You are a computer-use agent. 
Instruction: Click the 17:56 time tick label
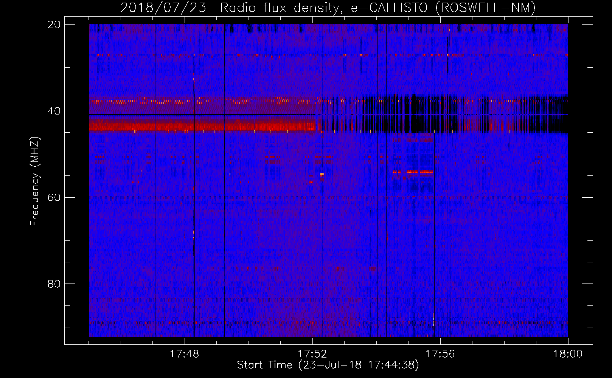tap(440, 354)
